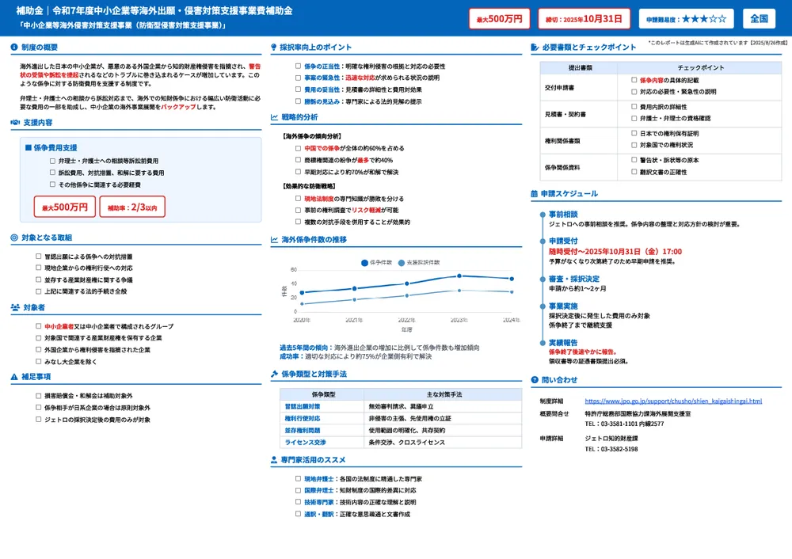This screenshot has height=559, width=792.
Task: Tick 上記に関連する法的手続き全般 checkbox
Action: [38, 291]
